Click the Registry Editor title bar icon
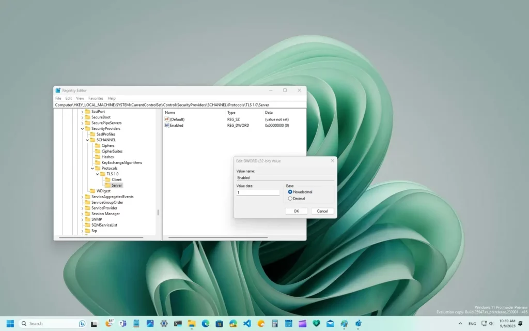Viewport: 529px width, 331px height. (58, 91)
